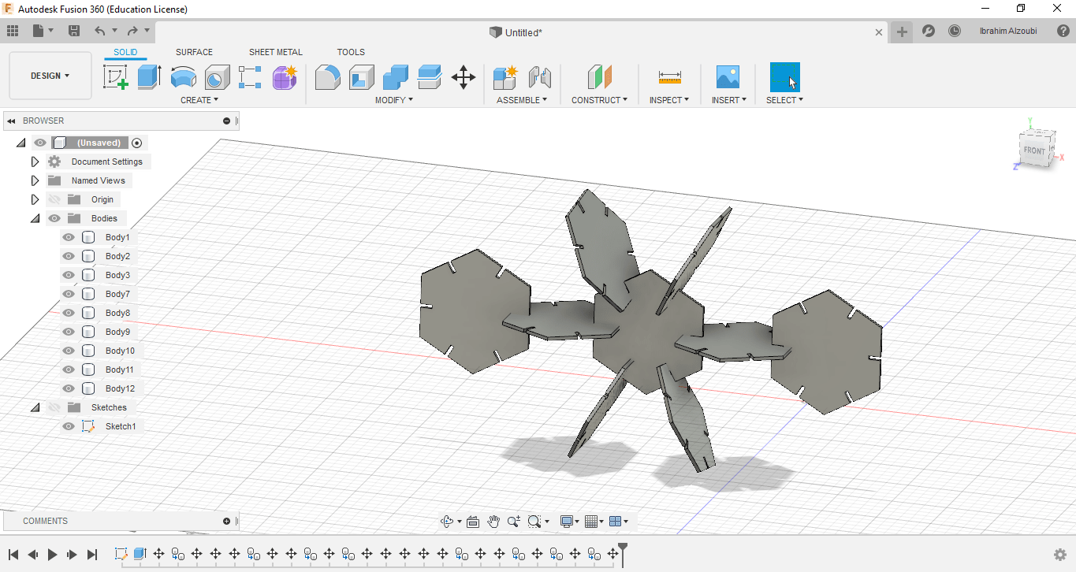Image resolution: width=1076 pixels, height=572 pixels.
Task: Switch to the SHEET METAL tab
Action: pyautogui.click(x=276, y=52)
